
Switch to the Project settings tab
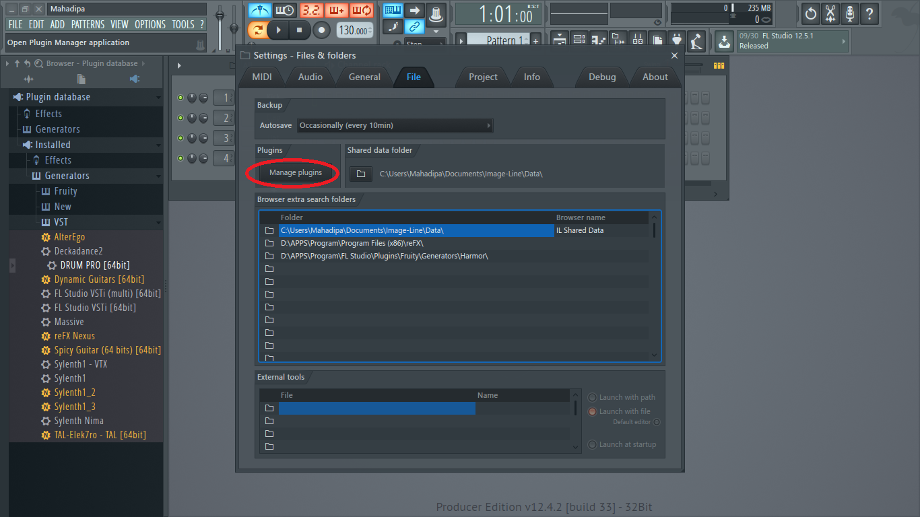pyautogui.click(x=483, y=77)
